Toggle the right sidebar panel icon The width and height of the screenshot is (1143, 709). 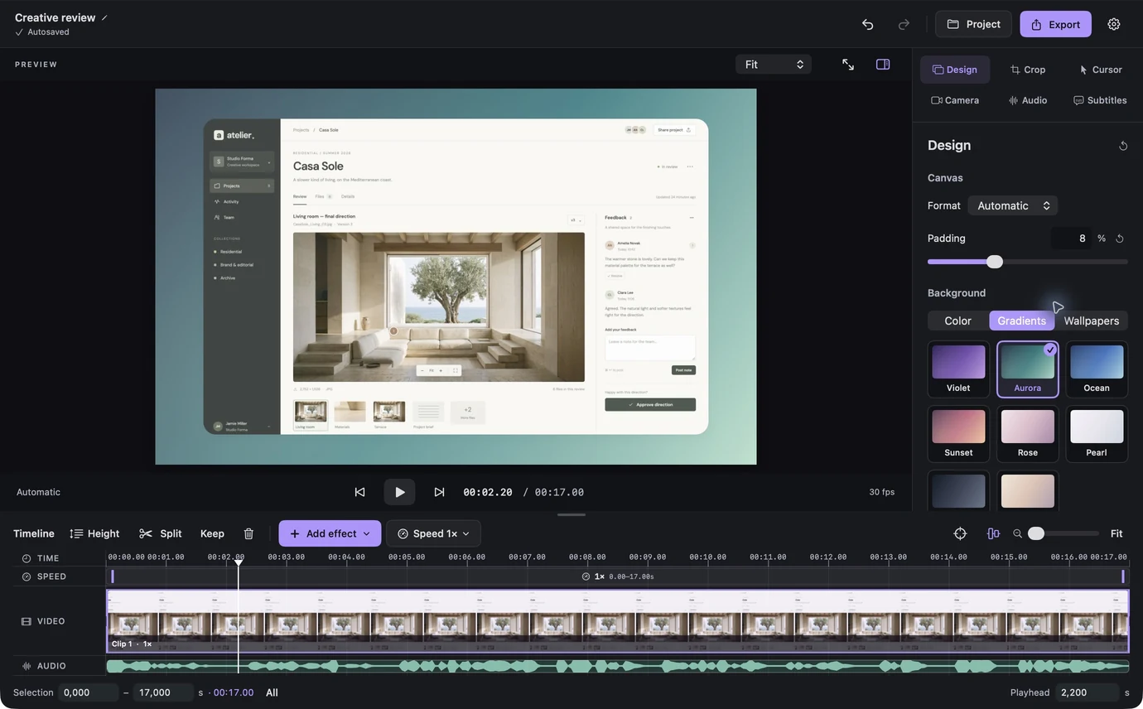tap(883, 65)
